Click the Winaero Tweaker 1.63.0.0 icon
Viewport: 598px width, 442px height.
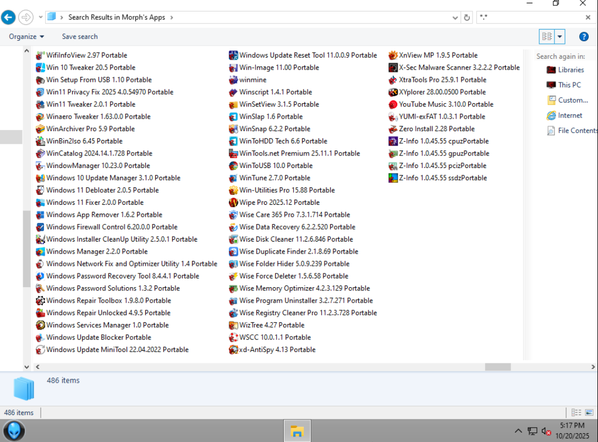coord(40,117)
